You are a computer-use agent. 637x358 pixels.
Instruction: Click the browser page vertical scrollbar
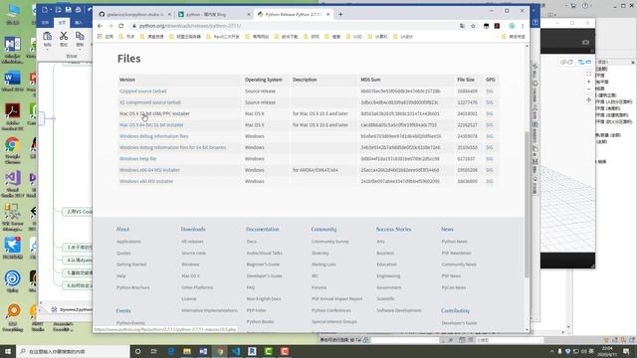tap(528, 204)
